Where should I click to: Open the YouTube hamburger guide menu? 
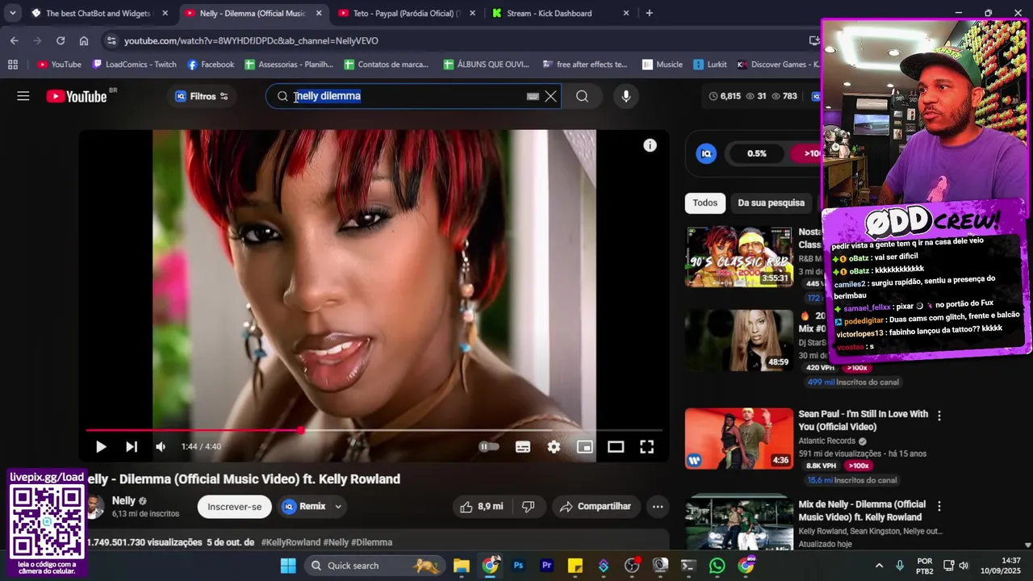click(x=23, y=96)
